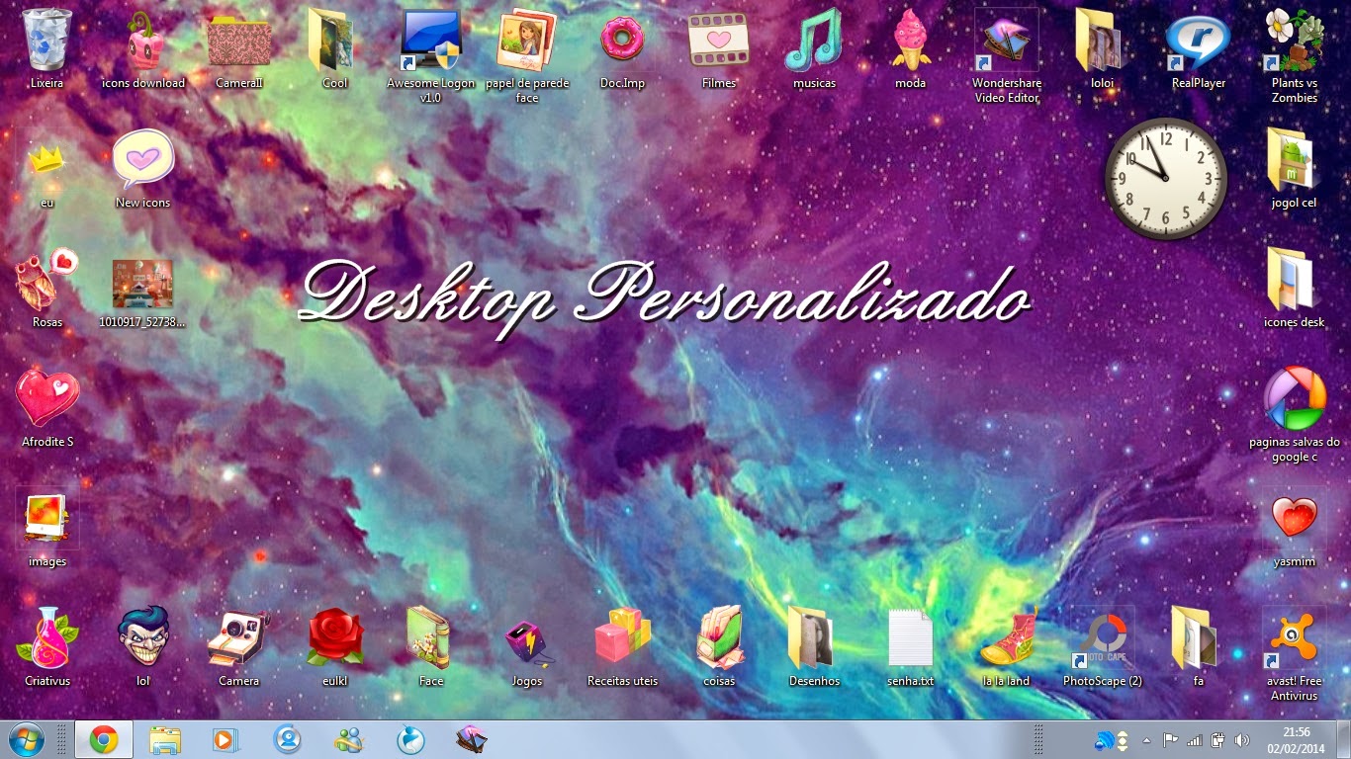Open Action Center via the flag icon

point(1171,738)
